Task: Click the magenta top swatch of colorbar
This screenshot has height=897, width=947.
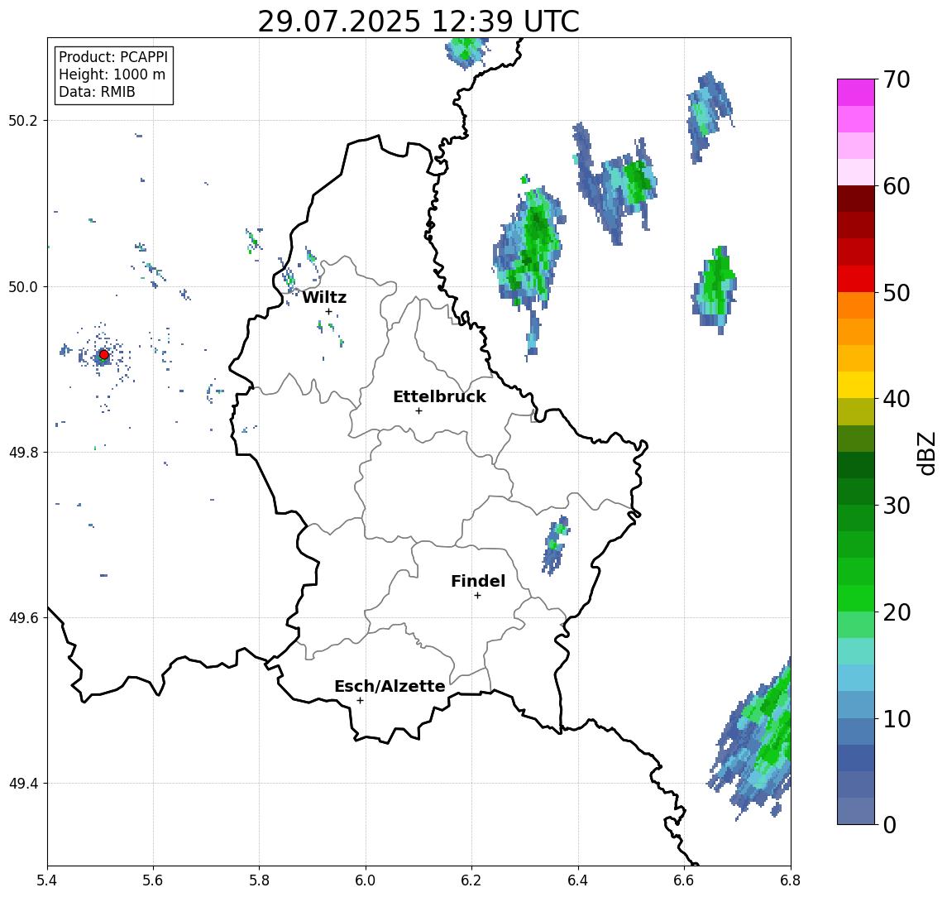Action: (856, 93)
